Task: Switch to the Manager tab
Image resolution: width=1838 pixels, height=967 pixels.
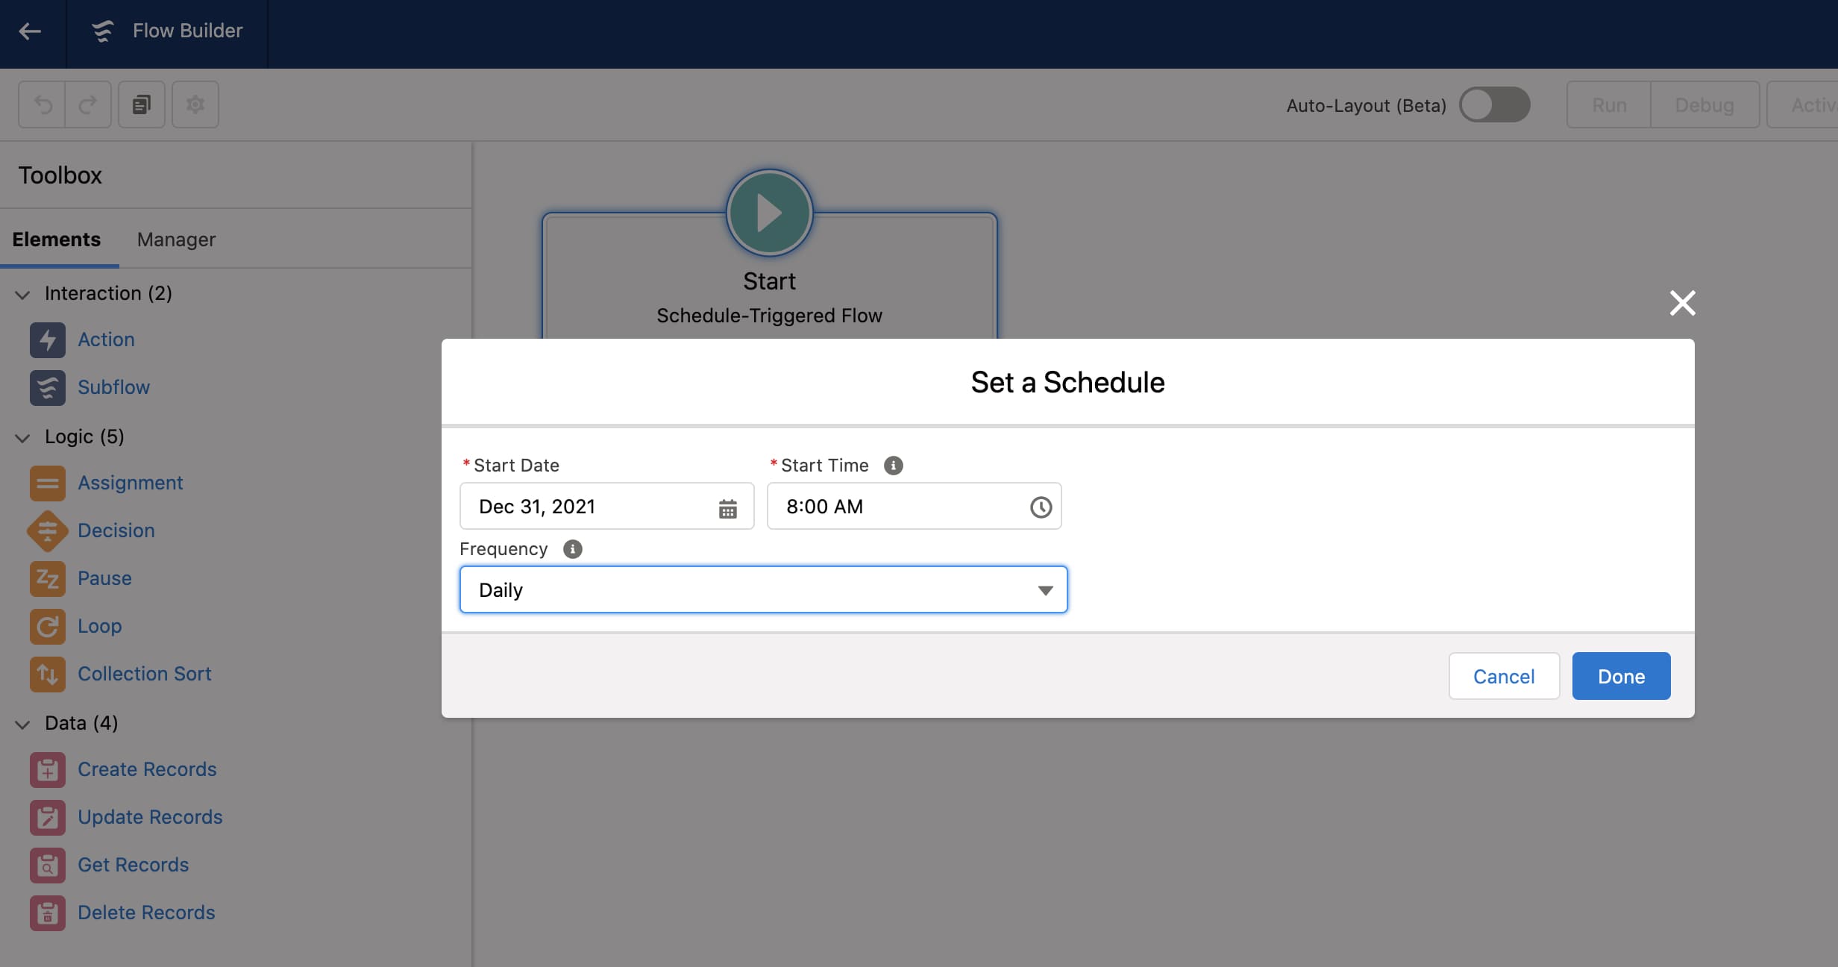Action: coord(175,240)
